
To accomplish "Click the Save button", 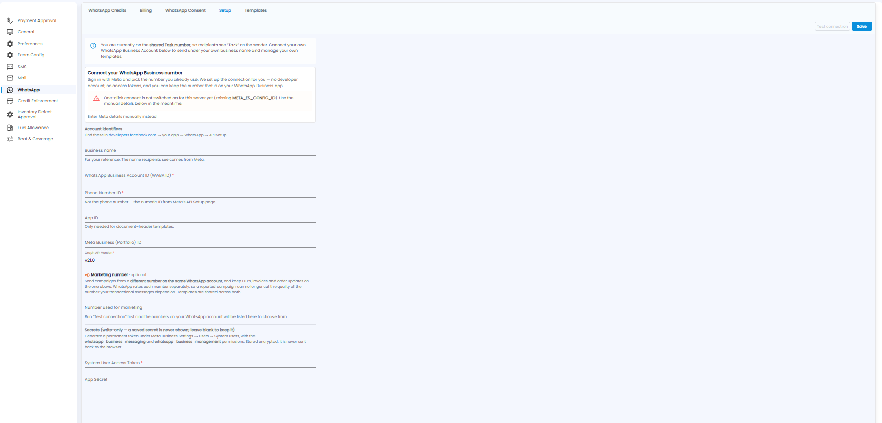I will [x=862, y=26].
